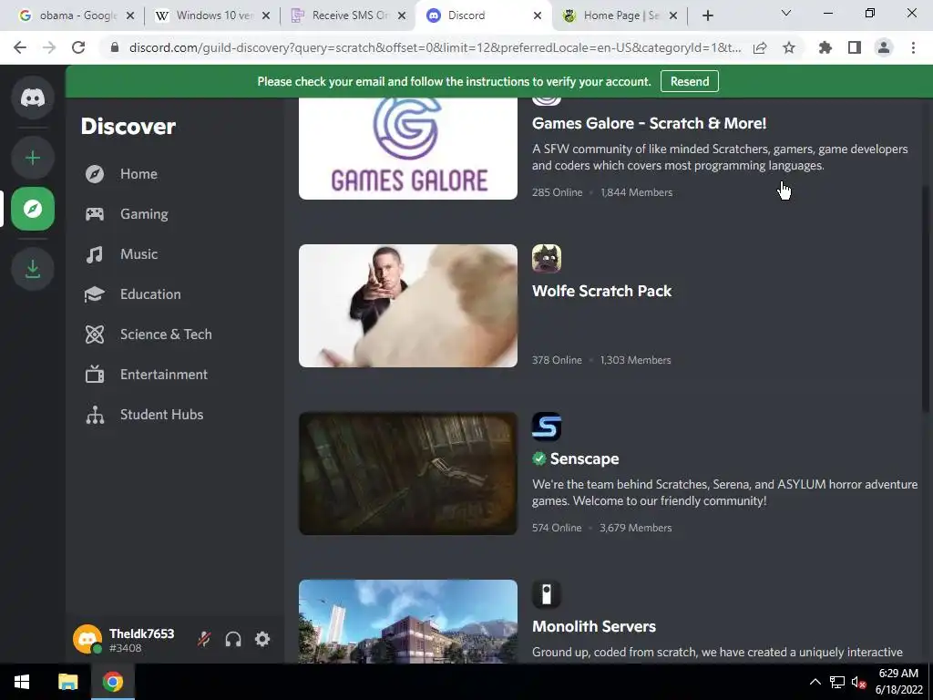Select Education category
Image resolution: width=933 pixels, height=700 pixels.
[x=175, y=294]
